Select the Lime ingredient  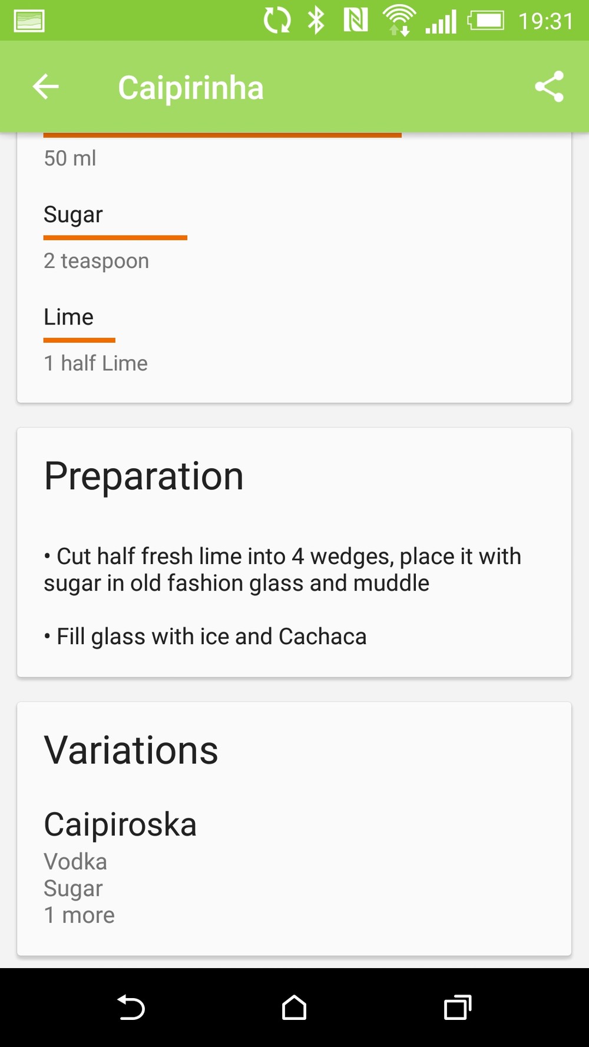68,317
